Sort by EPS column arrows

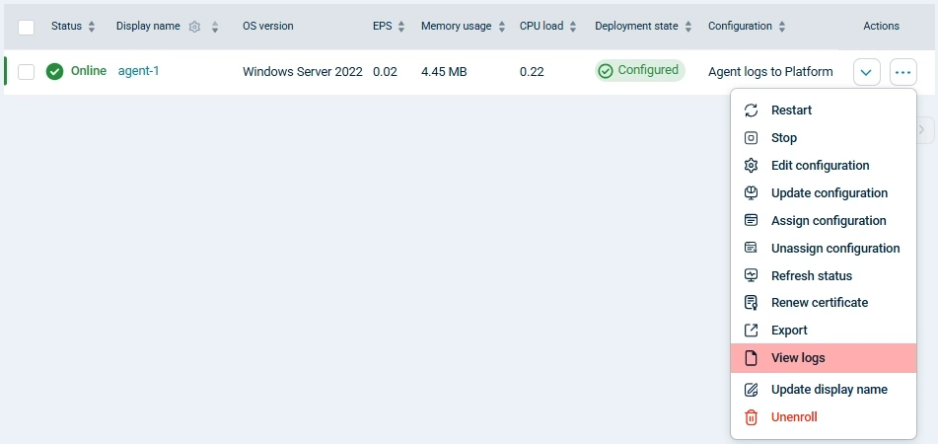tap(401, 27)
